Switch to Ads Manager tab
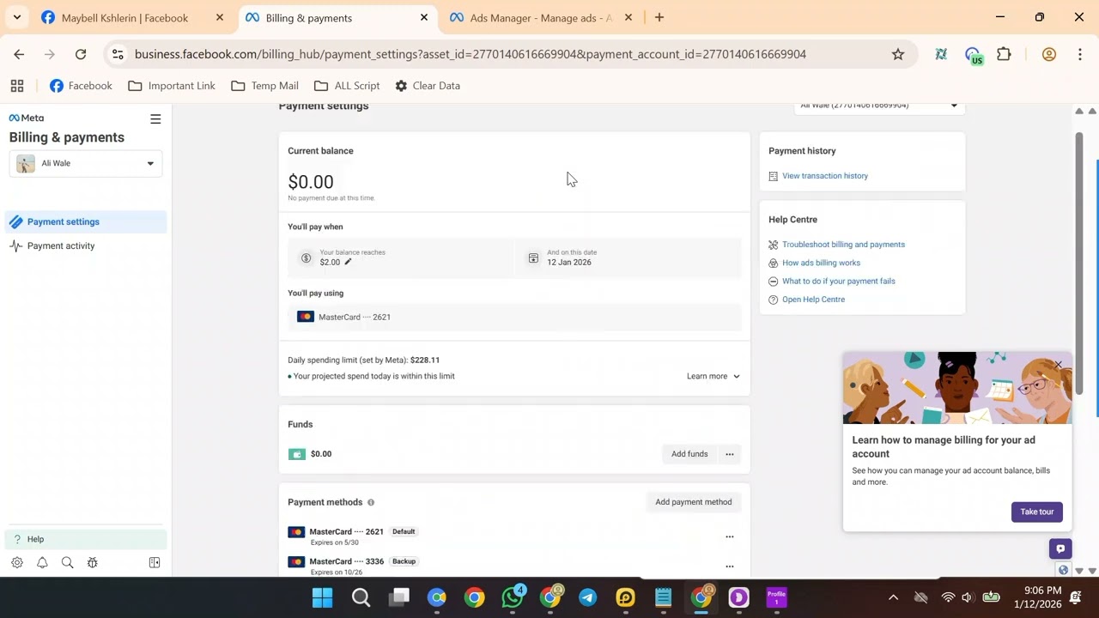The height and width of the screenshot is (618, 1099). click(x=541, y=17)
